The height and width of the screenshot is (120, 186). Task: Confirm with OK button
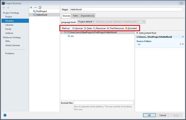[x=149, y=115]
